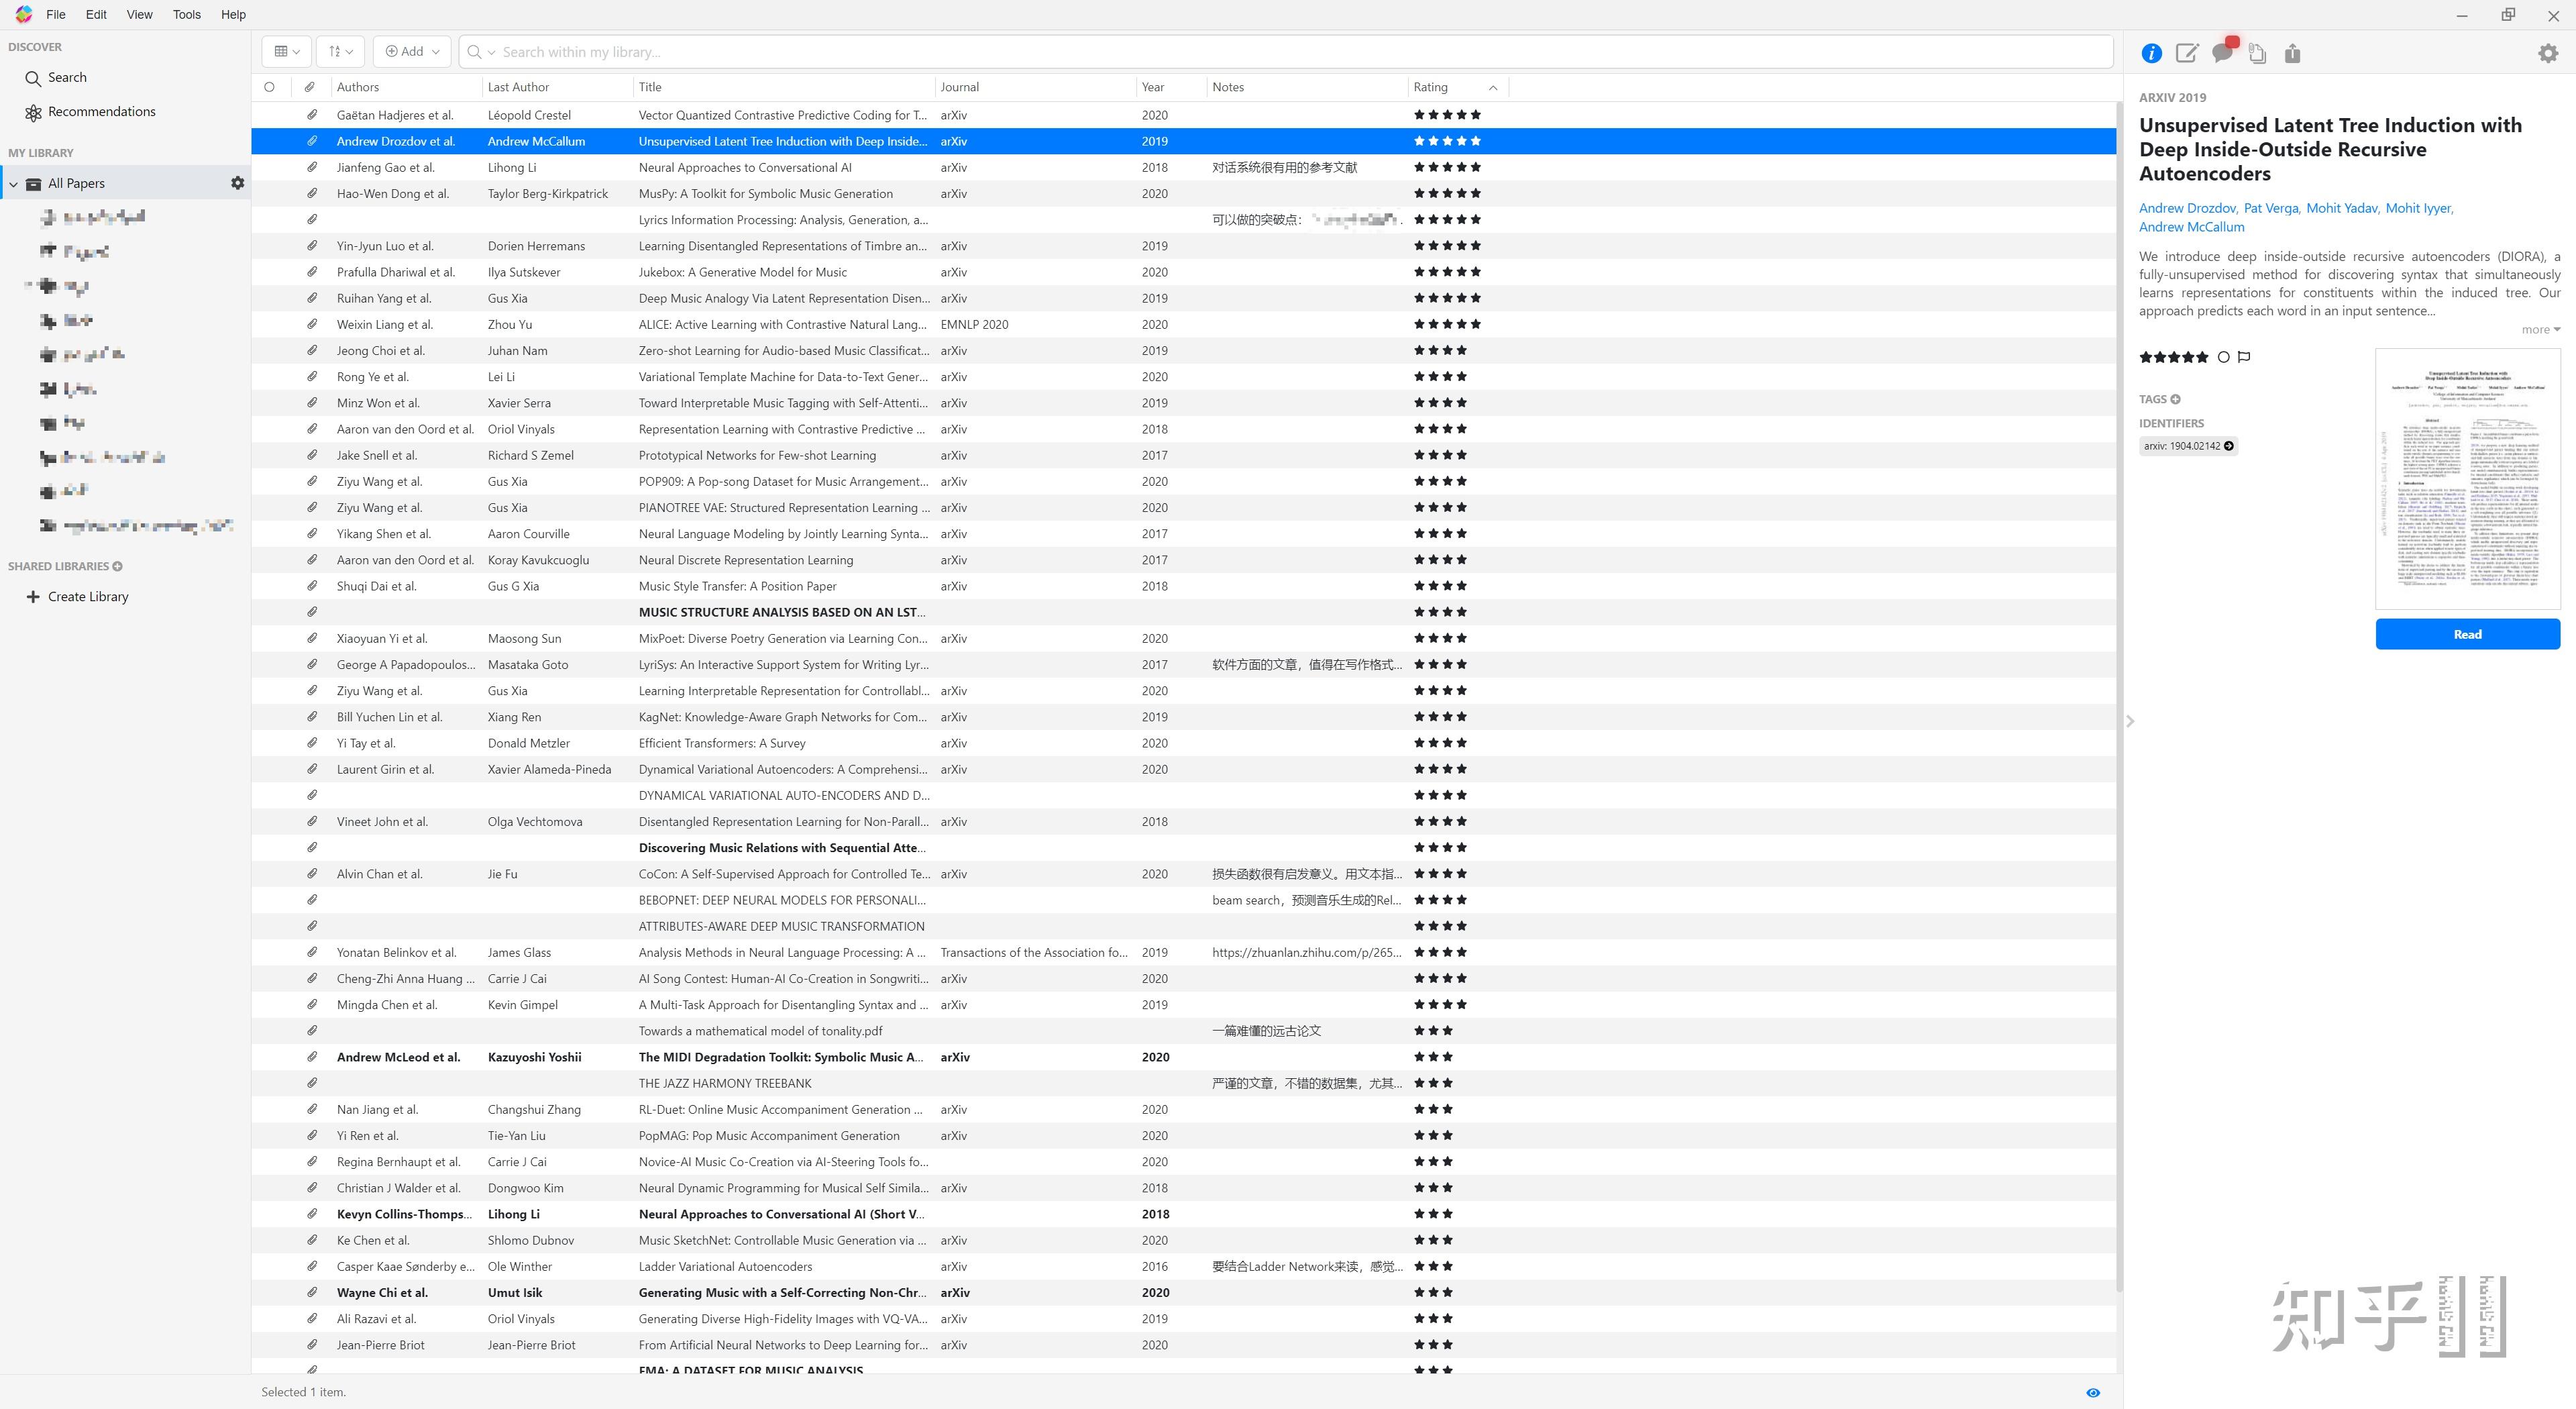This screenshot has width=2576, height=1409.
Task: Toggle the eye visibility icon in status bar
Action: pyautogui.click(x=2093, y=1392)
